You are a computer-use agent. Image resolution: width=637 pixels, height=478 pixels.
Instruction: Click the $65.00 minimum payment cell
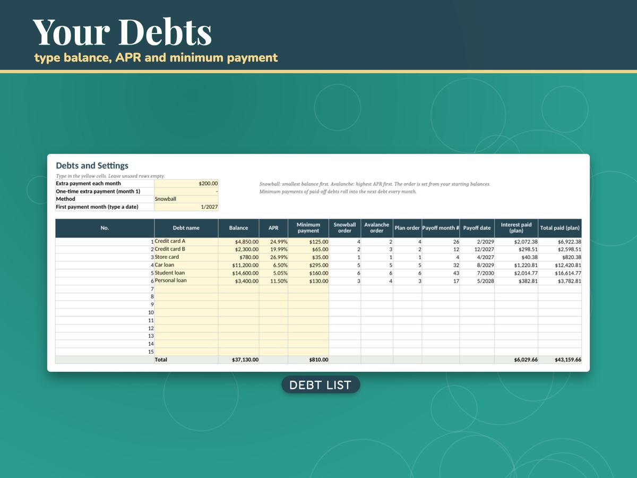point(308,249)
